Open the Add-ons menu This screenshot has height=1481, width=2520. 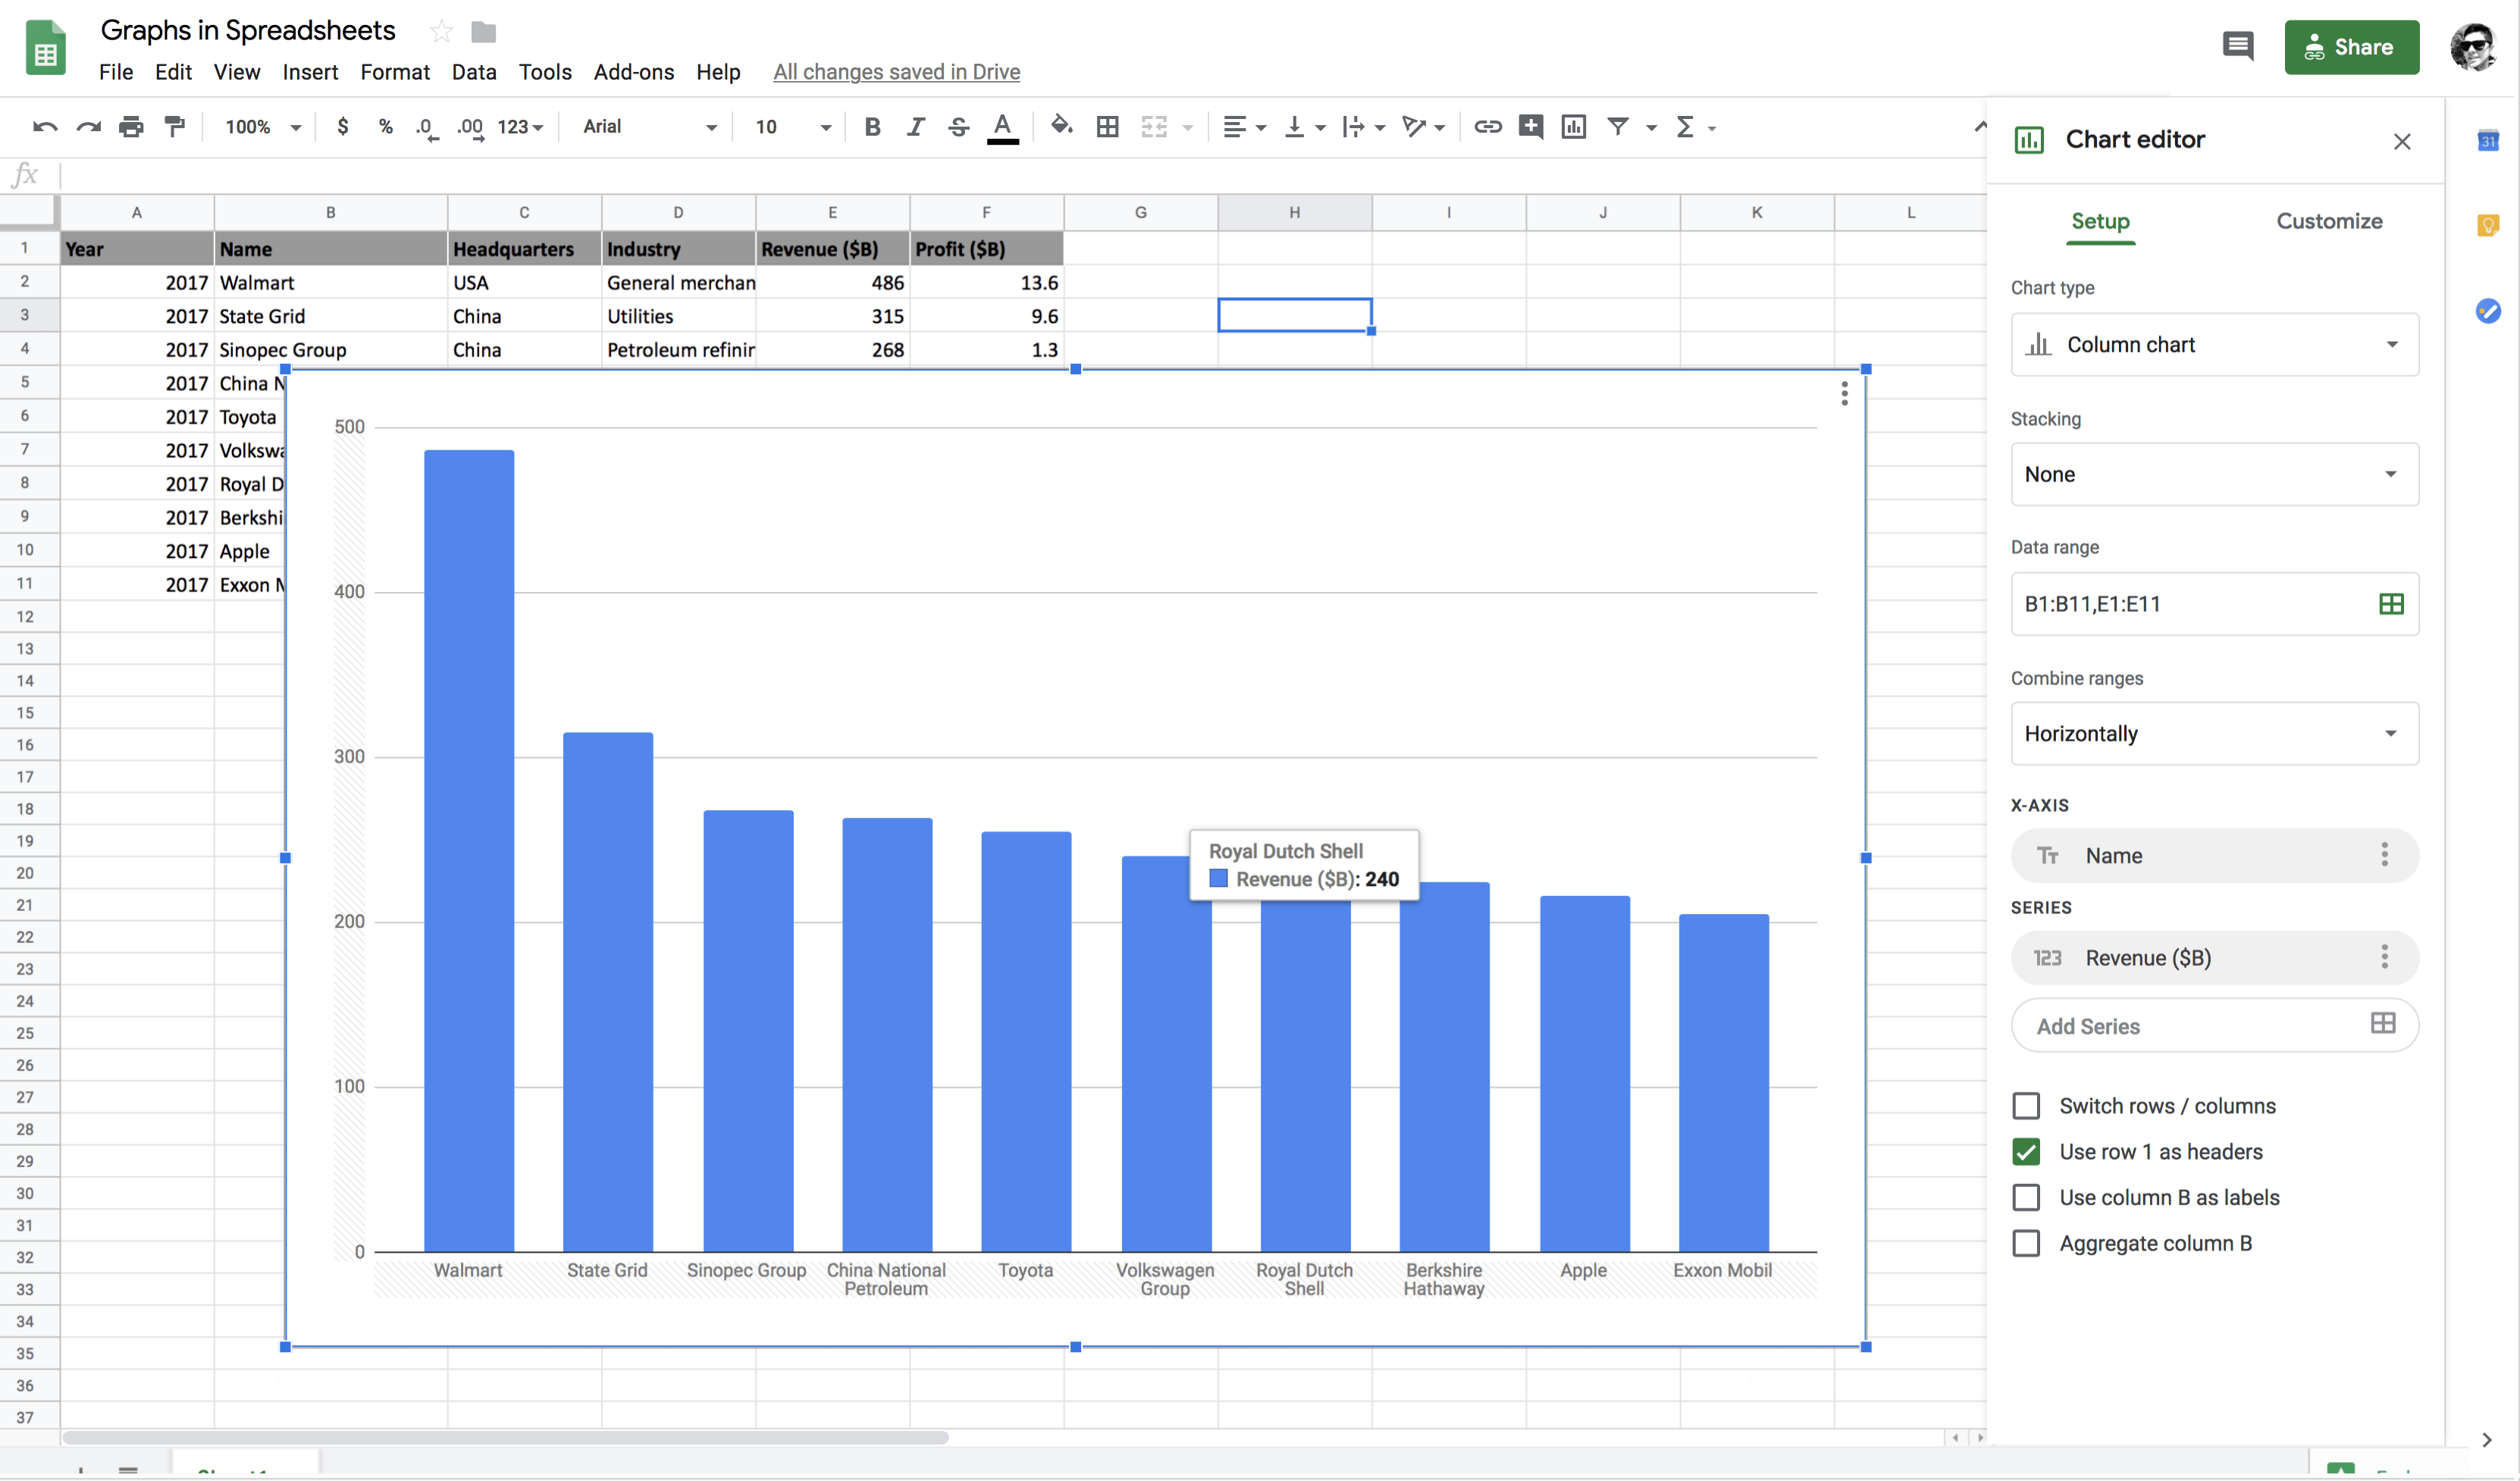[633, 72]
